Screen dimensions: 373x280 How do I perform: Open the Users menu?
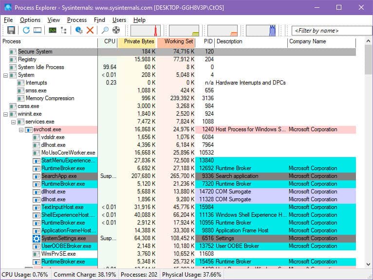click(119, 20)
